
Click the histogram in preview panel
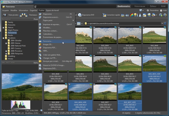click(x=21, y=105)
